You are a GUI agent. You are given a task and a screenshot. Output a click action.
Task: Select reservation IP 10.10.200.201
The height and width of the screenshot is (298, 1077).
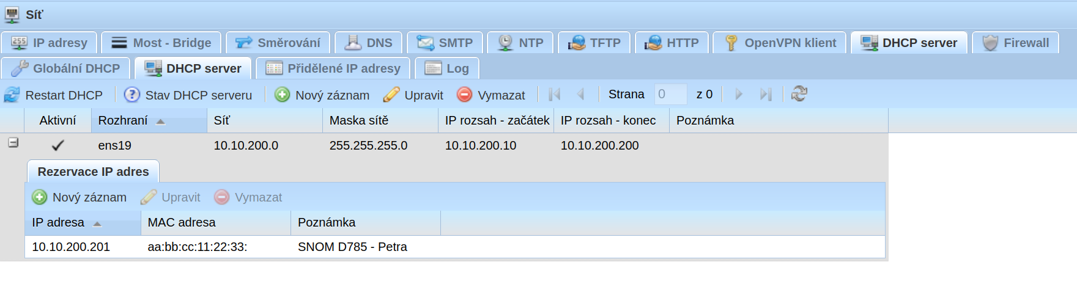tap(71, 247)
